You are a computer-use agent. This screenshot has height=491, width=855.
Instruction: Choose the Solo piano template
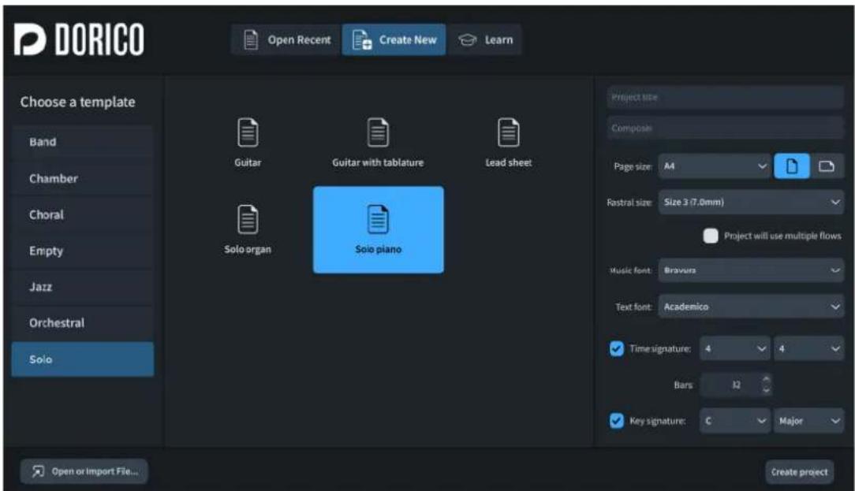378,229
